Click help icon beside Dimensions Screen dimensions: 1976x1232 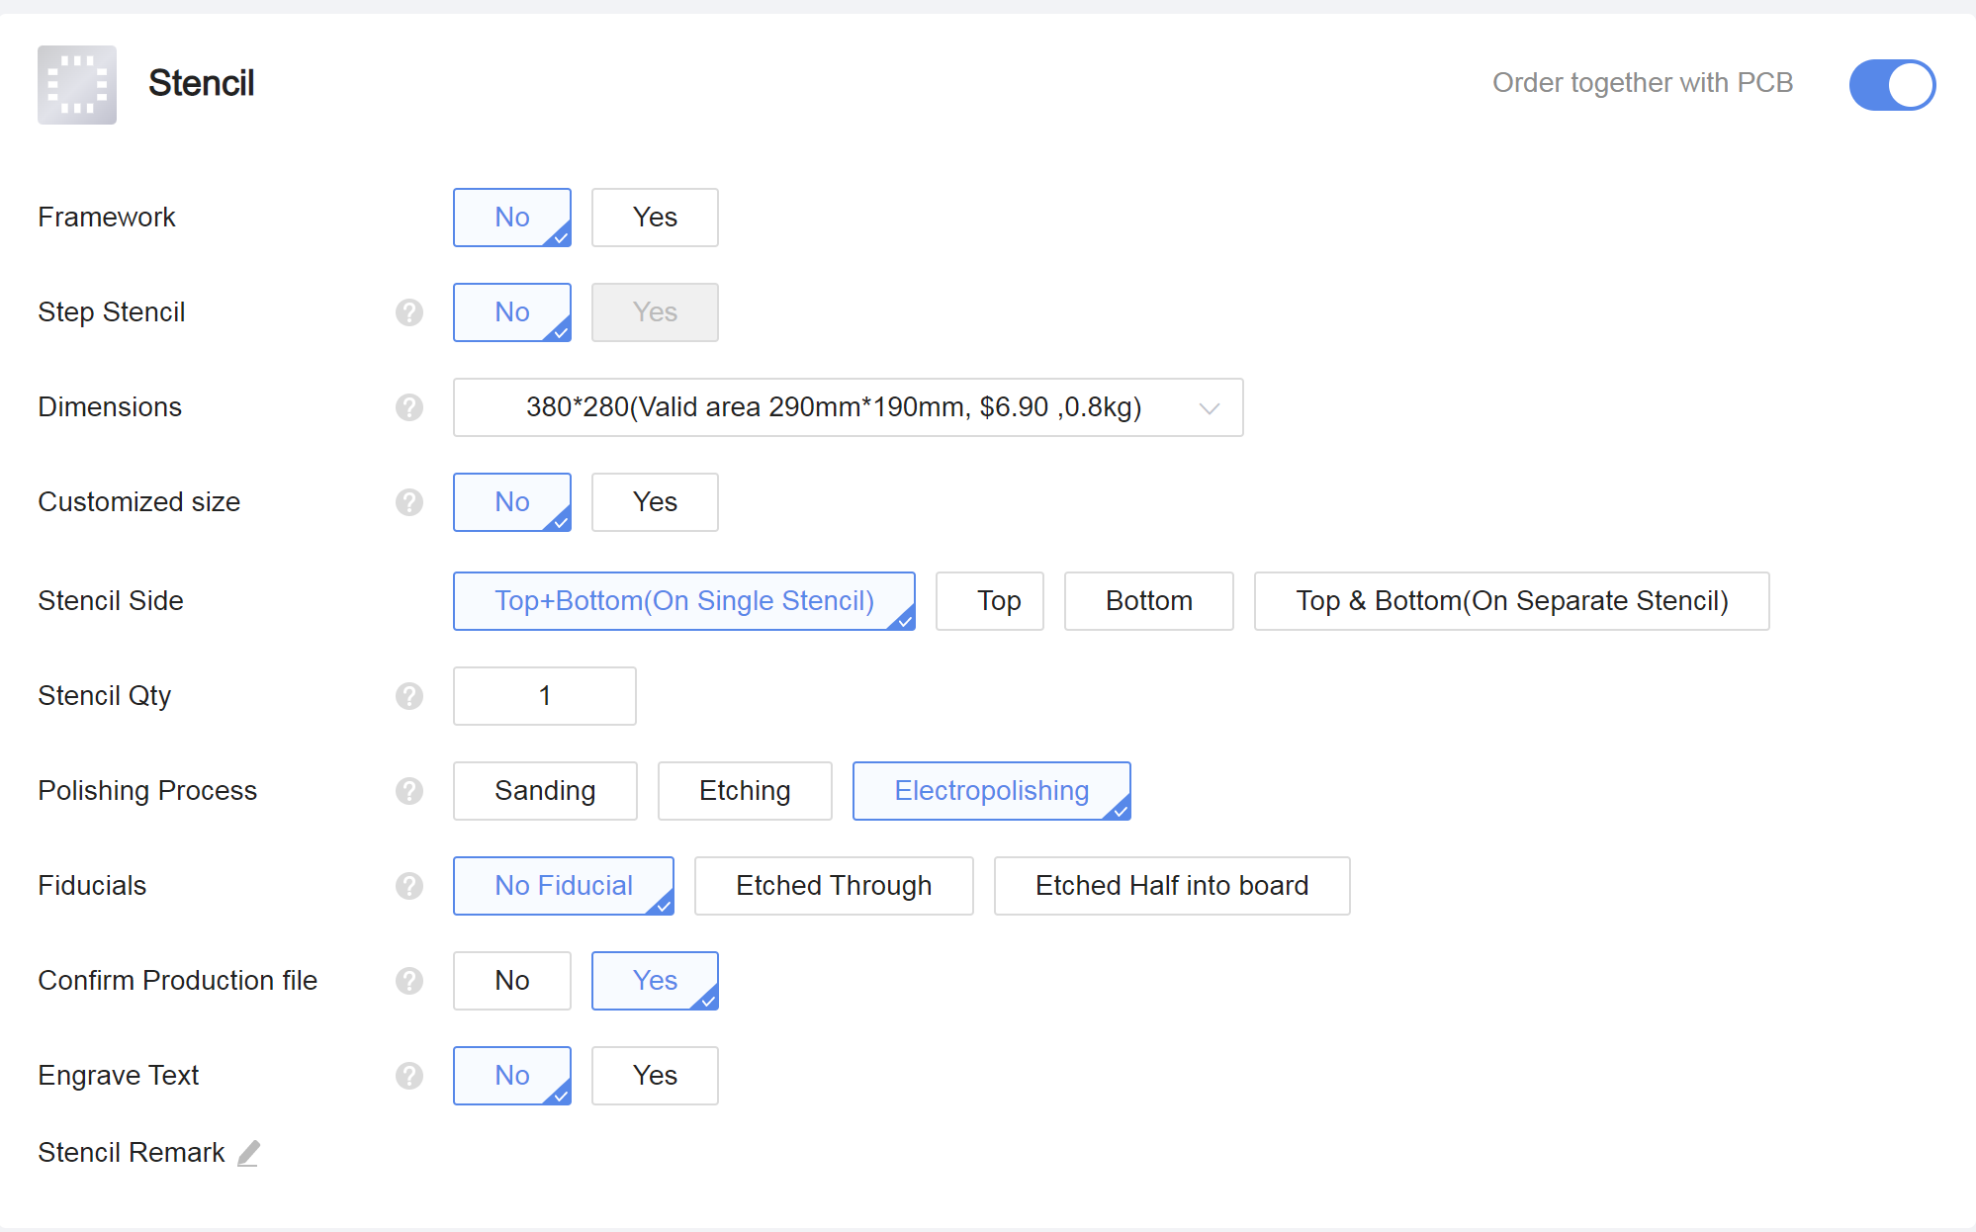pyautogui.click(x=409, y=407)
